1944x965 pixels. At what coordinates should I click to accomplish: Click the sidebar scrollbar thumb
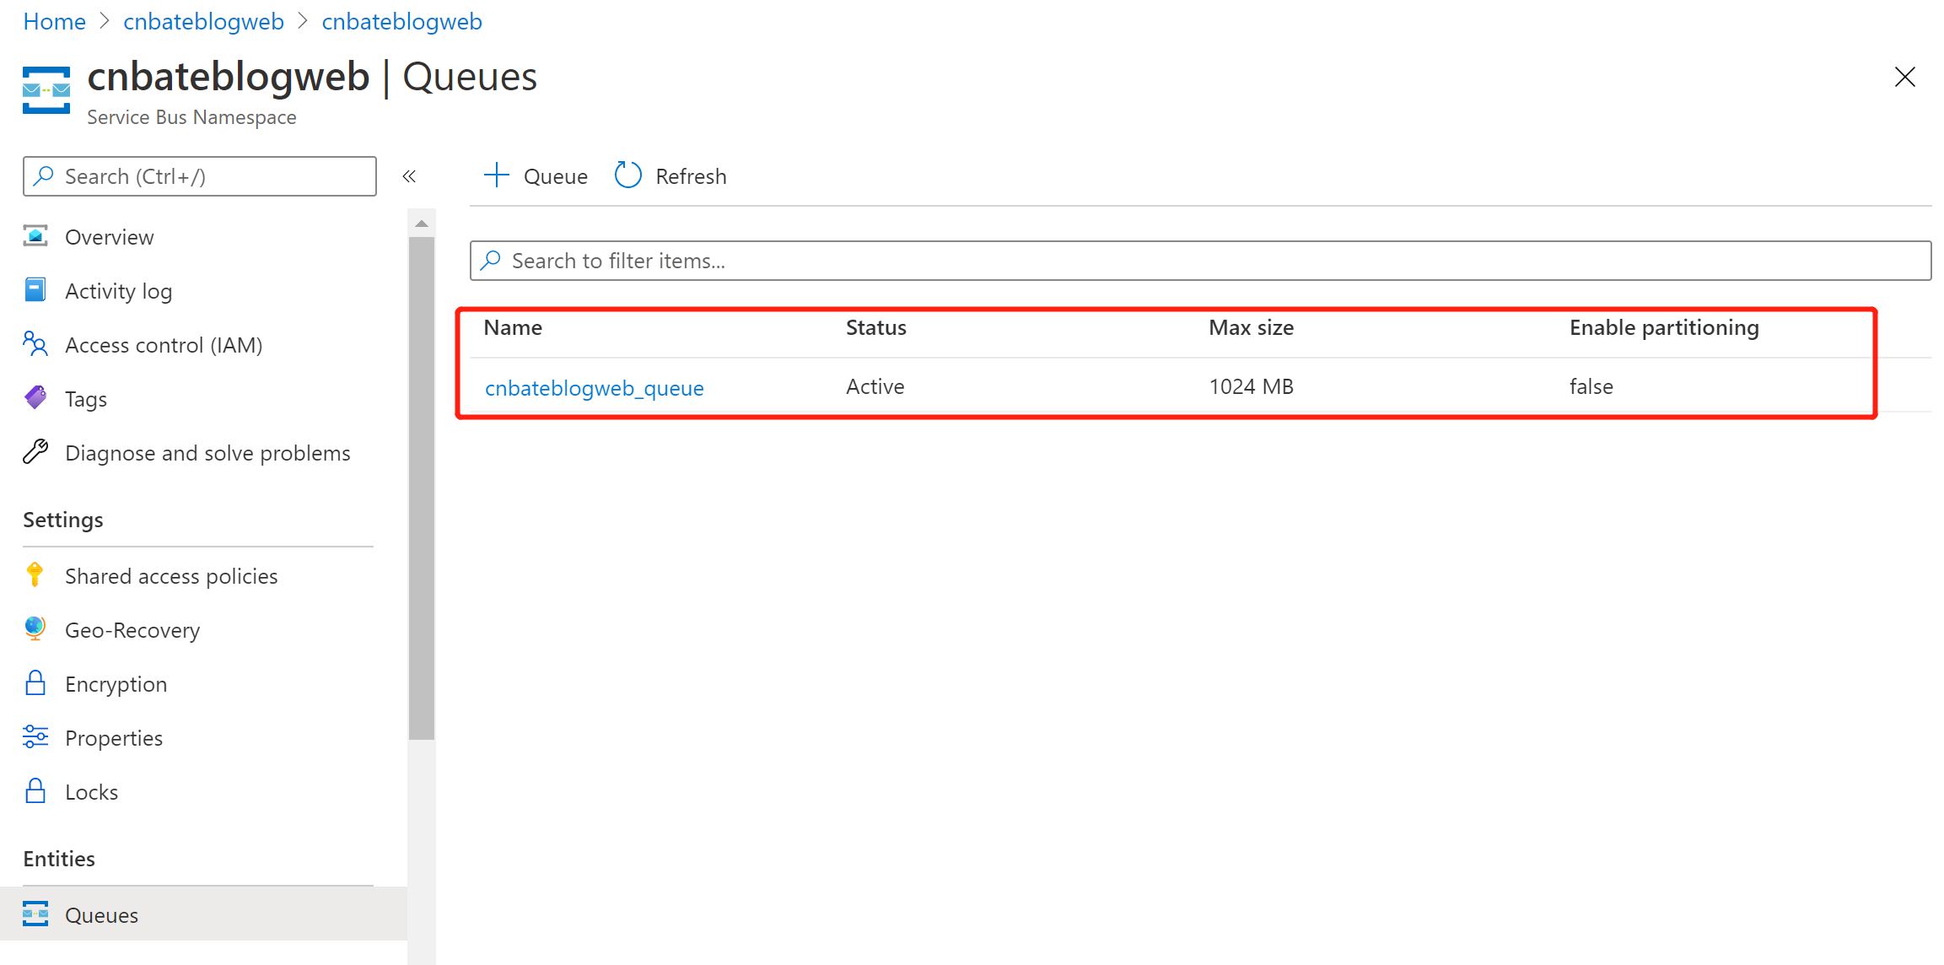422,488
